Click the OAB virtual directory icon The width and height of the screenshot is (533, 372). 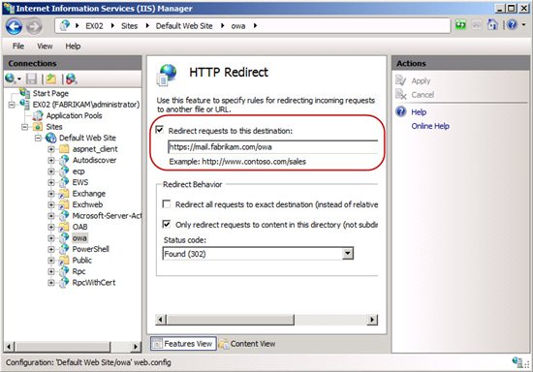pyautogui.click(x=64, y=227)
